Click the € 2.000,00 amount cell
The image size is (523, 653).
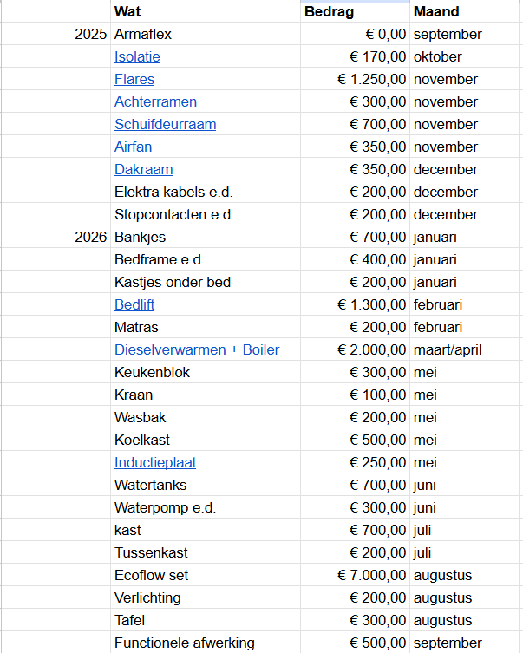355,350
